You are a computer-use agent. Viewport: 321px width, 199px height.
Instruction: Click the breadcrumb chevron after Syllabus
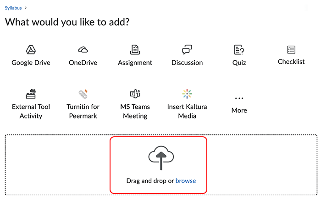pyautogui.click(x=26, y=8)
